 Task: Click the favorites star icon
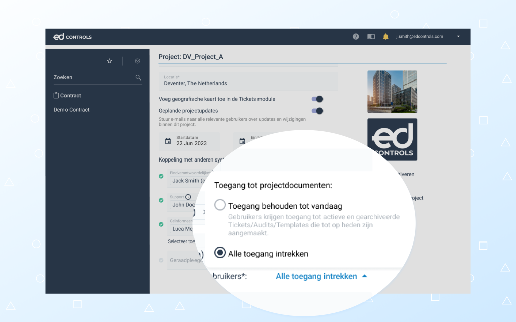point(109,61)
